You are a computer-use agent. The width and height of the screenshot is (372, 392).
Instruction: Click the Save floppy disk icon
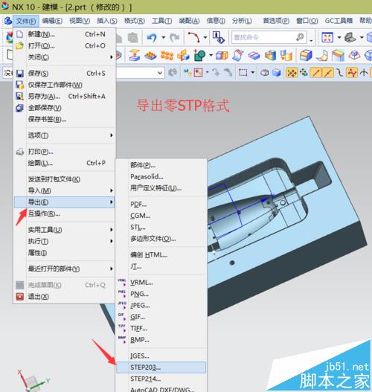pos(20,74)
